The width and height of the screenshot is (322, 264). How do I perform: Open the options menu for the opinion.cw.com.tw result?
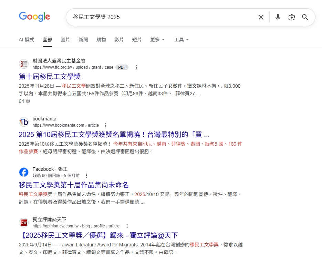[127, 226]
